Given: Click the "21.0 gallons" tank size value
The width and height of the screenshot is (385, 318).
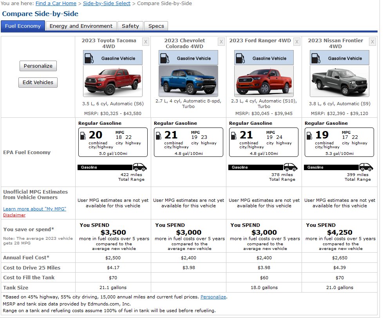Looking at the screenshot, I should (x=340, y=287).
